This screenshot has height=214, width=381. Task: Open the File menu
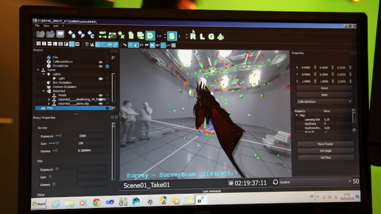click(x=37, y=26)
